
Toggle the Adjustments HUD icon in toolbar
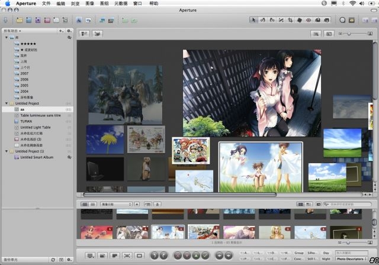365,20
